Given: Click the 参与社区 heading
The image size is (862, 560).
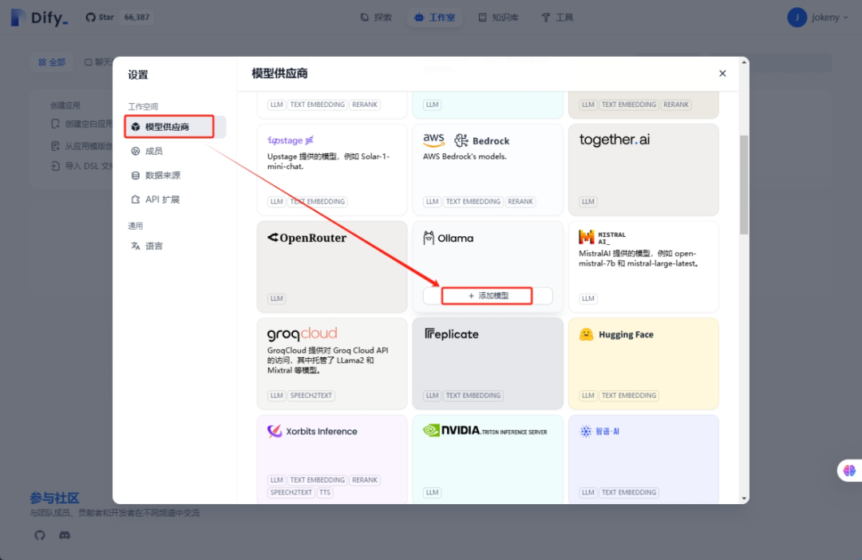Looking at the screenshot, I should pyautogui.click(x=54, y=498).
